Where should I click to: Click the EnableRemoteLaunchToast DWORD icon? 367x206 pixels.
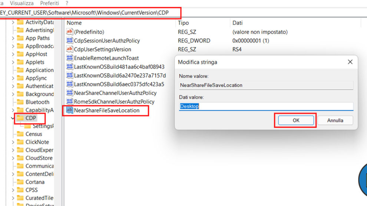[x=70, y=58]
